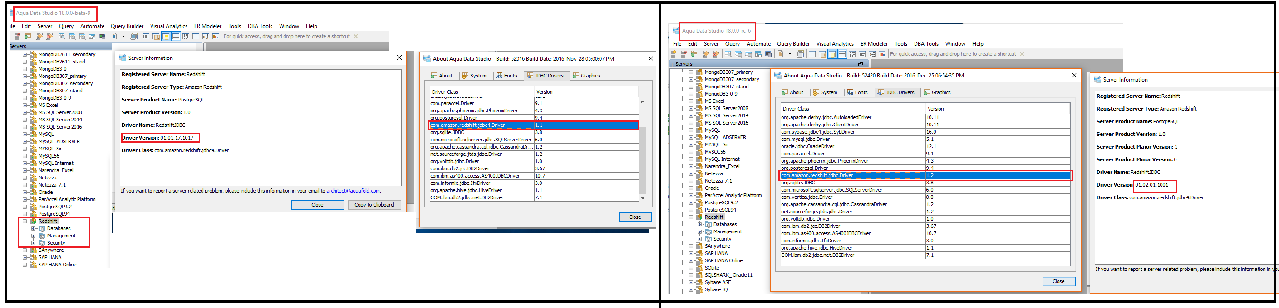
Task: Click the Databases folder icon under Redshift, beta-9 tree
Action: pos(42,229)
